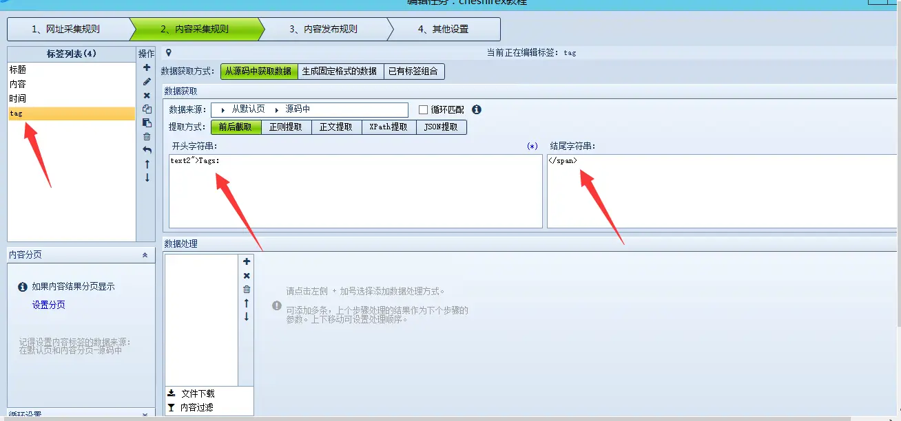This screenshot has width=901, height=421.
Task: Click the add tag plus icon in 操作 column
Action: pyautogui.click(x=147, y=67)
